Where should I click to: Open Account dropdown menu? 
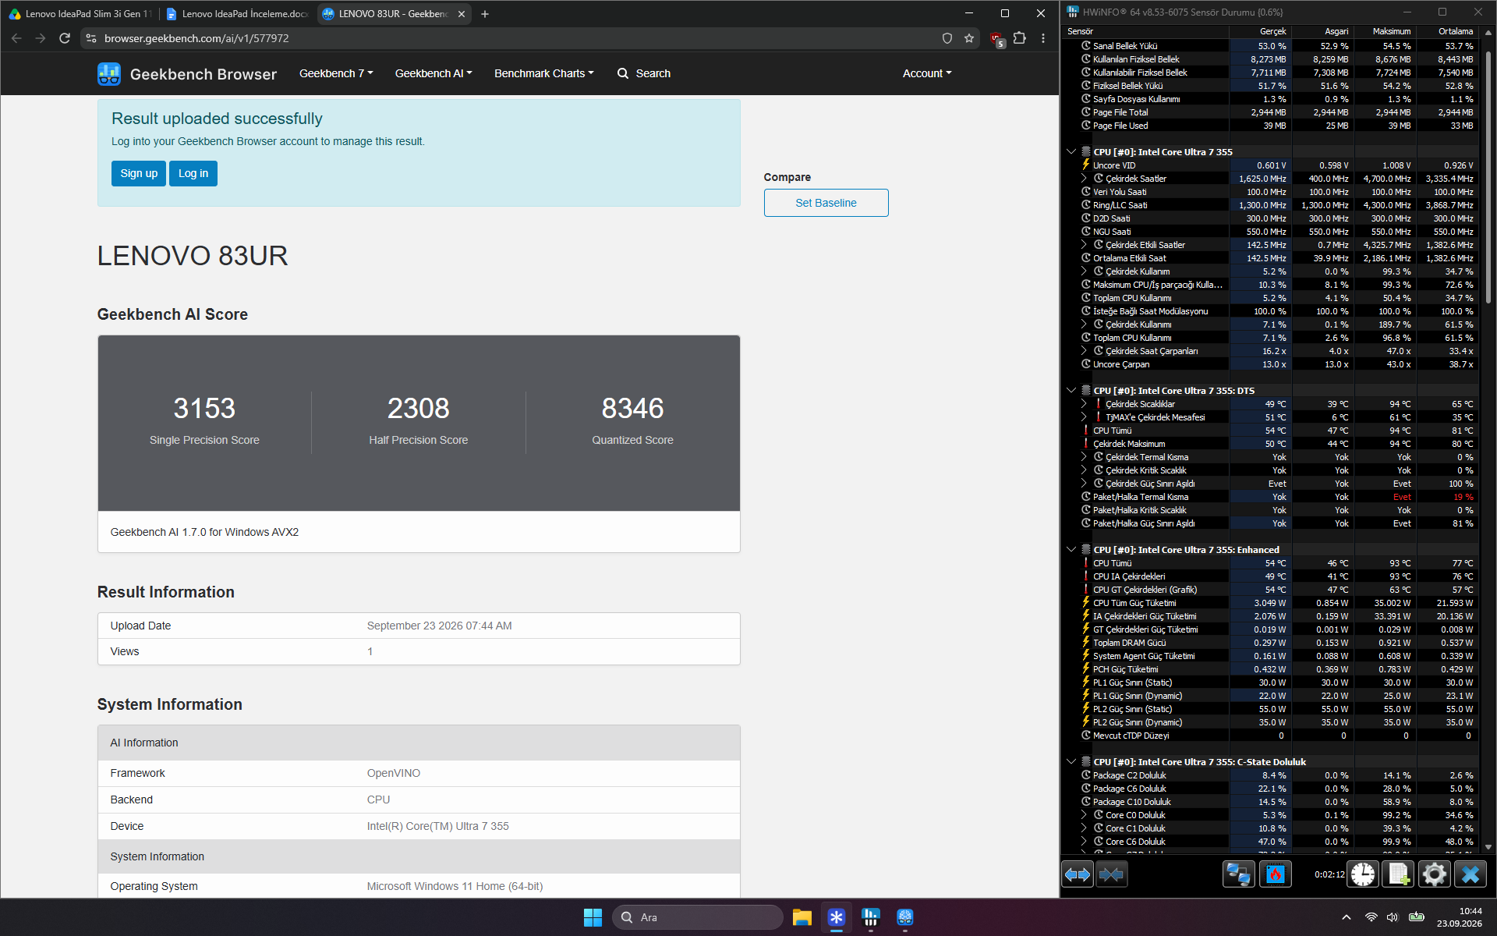point(927,73)
